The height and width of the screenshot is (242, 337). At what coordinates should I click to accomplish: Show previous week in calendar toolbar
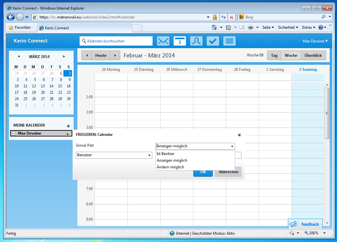click(x=87, y=55)
